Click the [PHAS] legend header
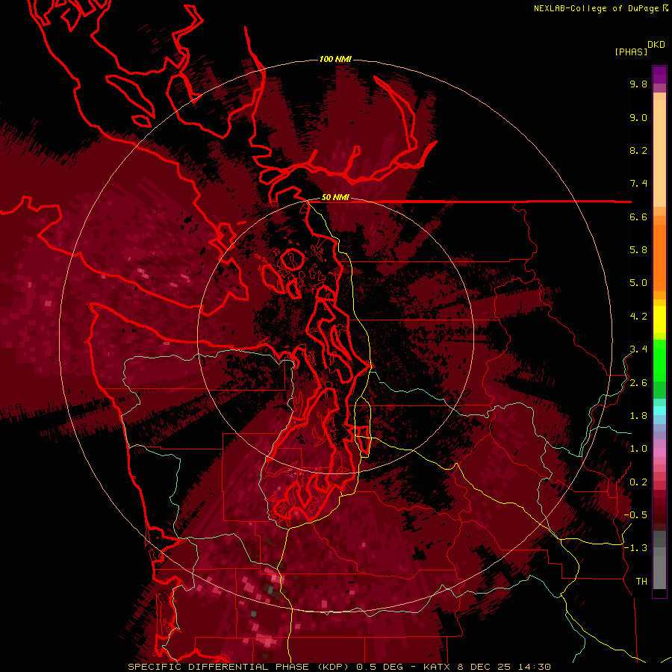This screenshot has width=672, height=672. click(x=631, y=52)
